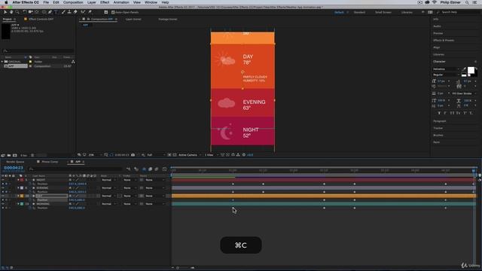Viewport: 482px width, 271px height.
Task: Hide the EVENING layer with eye toggle
Action: click(3, 188)
